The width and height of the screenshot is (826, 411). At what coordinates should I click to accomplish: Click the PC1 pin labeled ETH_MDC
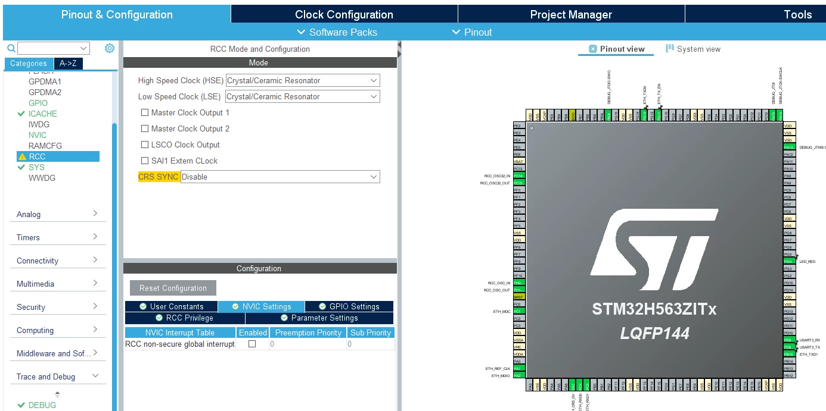(x=518, y=311)
